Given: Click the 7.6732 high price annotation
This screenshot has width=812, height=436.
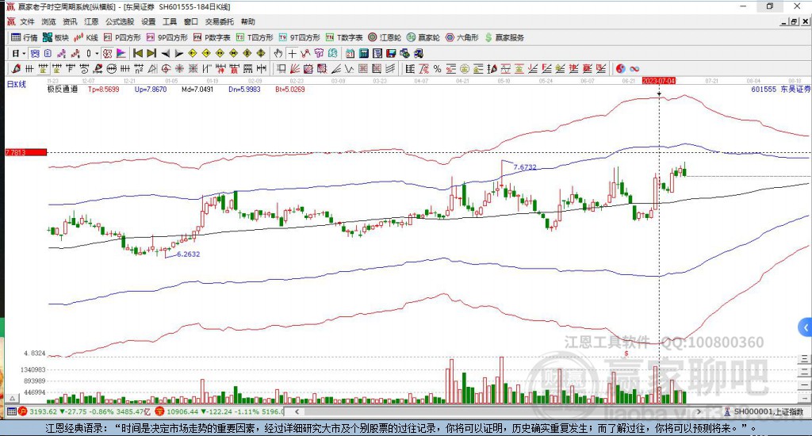Looking at the screenshot, I should point(525,167).
